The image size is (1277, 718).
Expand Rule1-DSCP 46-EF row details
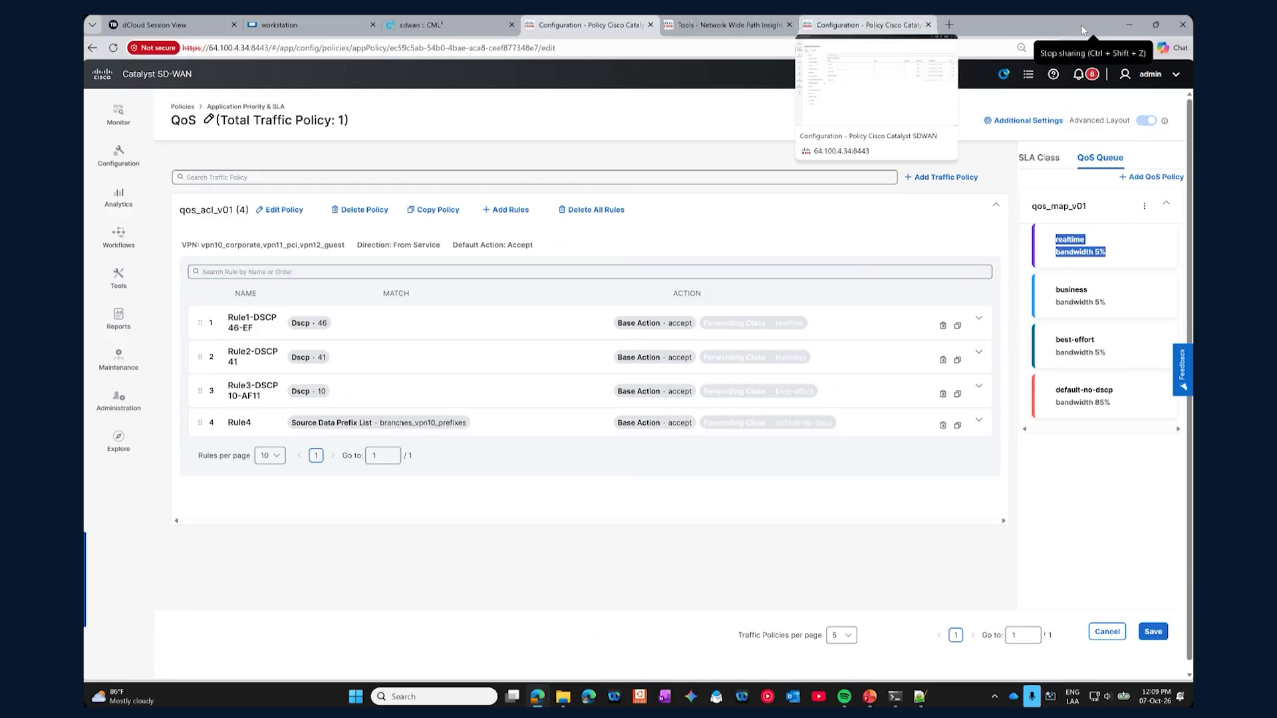(979, 318)
